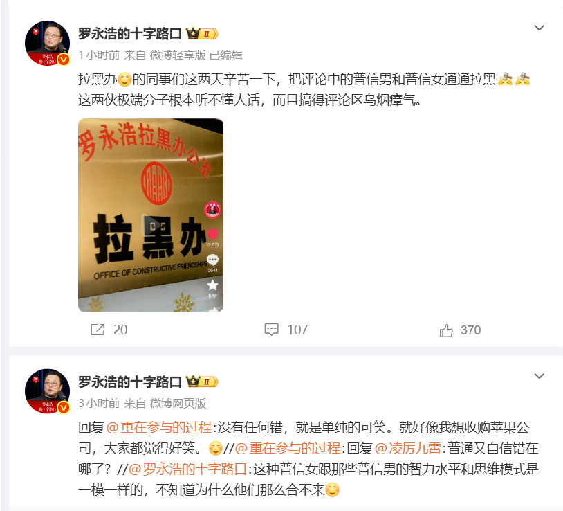Open first post author avatar
Image resolution: width=563 pixels, height=511 pixels.
pos(47,43)
